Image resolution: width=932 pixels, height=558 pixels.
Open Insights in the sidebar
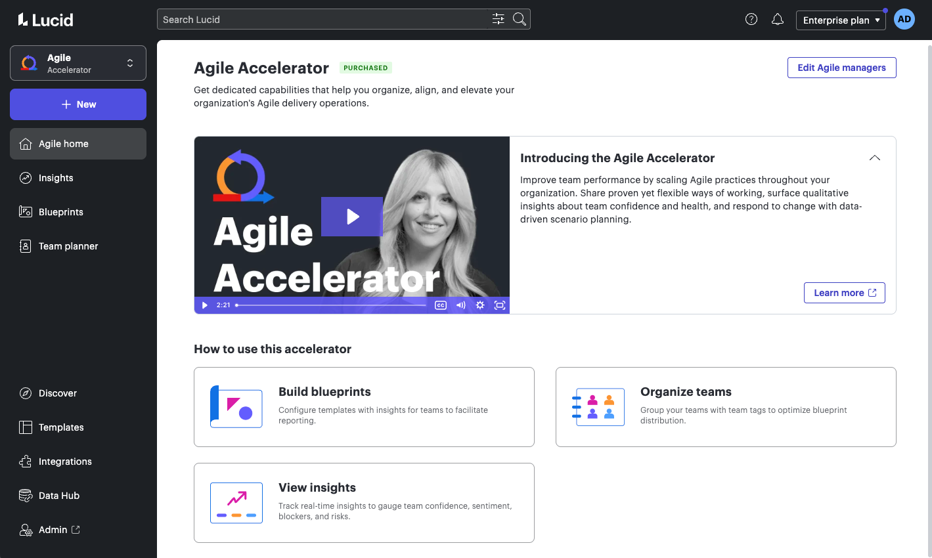(x=78, y=178)
